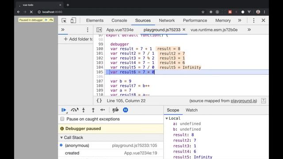Step over the next function call
Image resolution: width=283 pixels, height=159 pixels.
pyautogui.click(x=74, y=110)
